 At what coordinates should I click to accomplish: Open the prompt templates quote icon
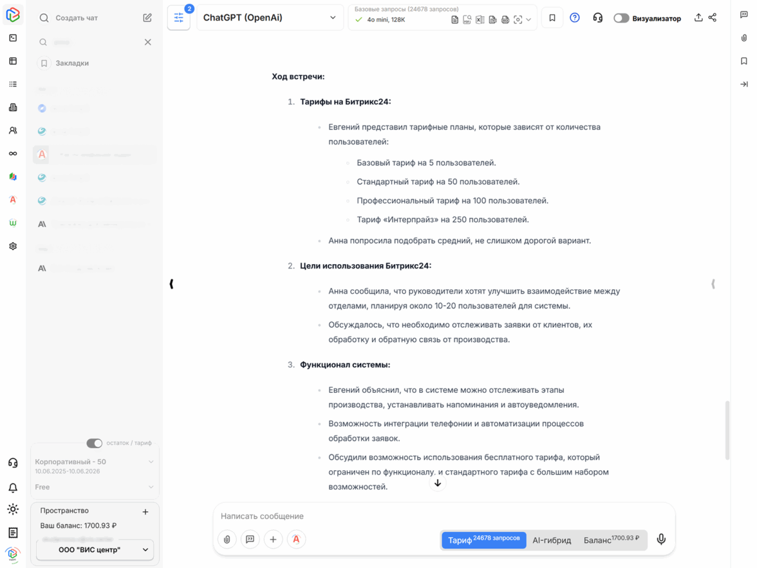[x=250, y=540]
